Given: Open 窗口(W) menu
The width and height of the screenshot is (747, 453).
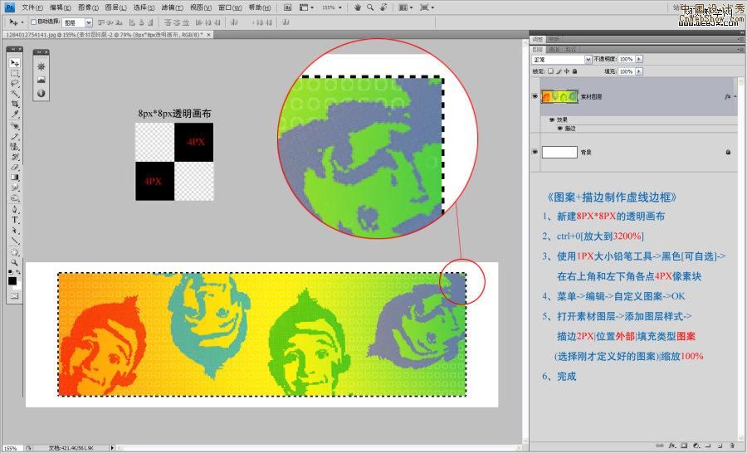Looking at the screenshot, I should click(x=230, y=7).
